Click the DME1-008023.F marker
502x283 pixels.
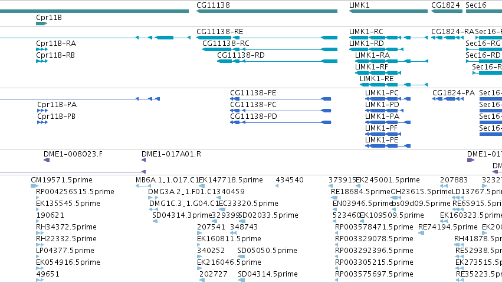47,160
